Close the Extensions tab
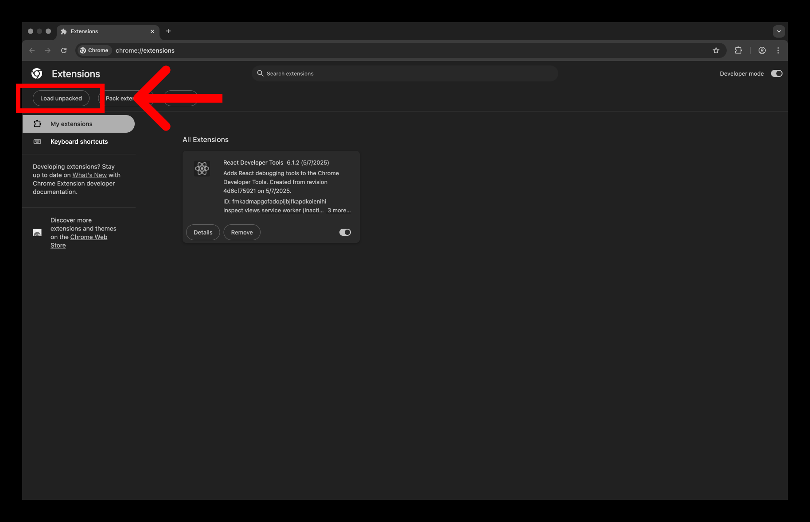The width and height of the screenshot is (810, 522). [152, 31]
